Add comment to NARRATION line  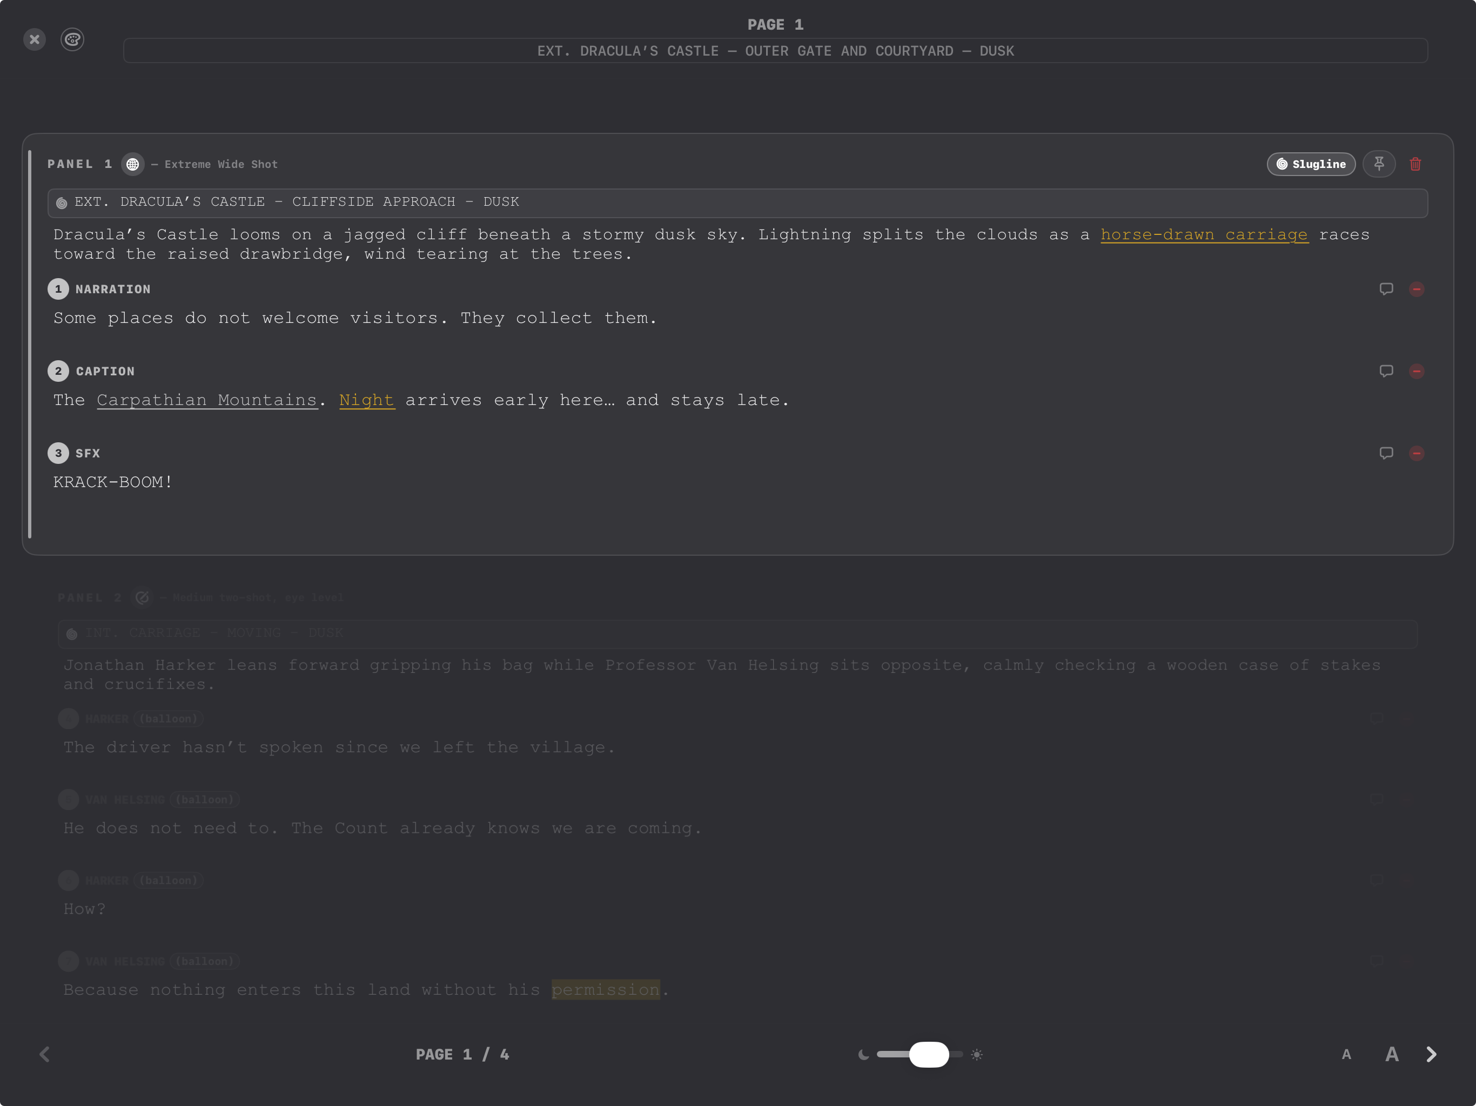[x=1386, y=289]
